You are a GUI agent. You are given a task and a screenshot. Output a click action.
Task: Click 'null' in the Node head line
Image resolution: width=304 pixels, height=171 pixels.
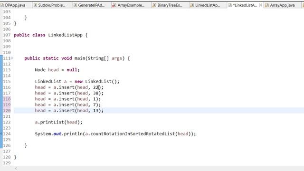pyautogui.click(x=72, y=70)
